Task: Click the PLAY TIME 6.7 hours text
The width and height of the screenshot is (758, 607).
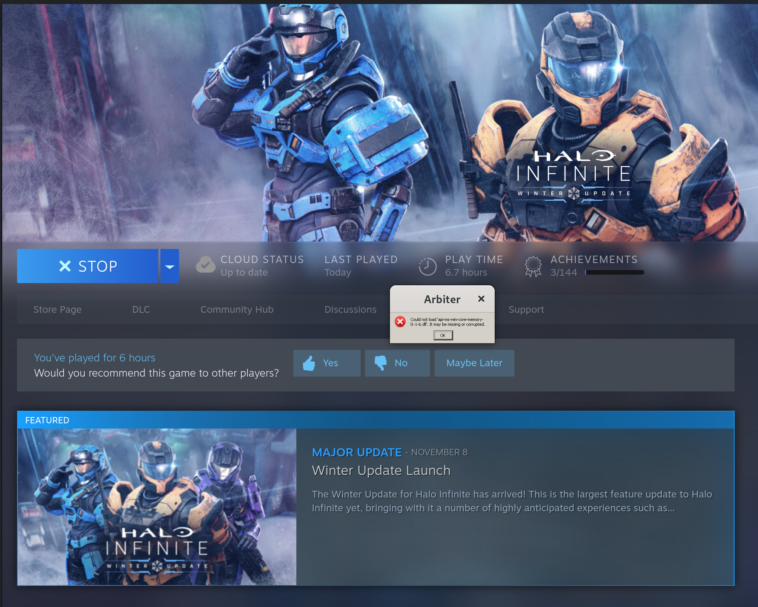Action: pos(474,266)
